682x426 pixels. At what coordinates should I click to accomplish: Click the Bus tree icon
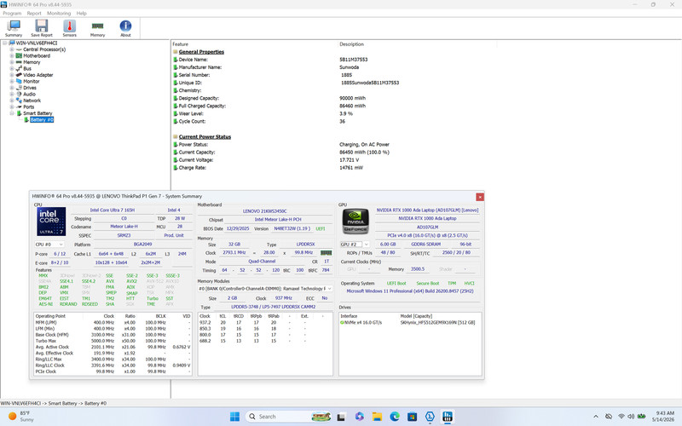tap(19, 68)
